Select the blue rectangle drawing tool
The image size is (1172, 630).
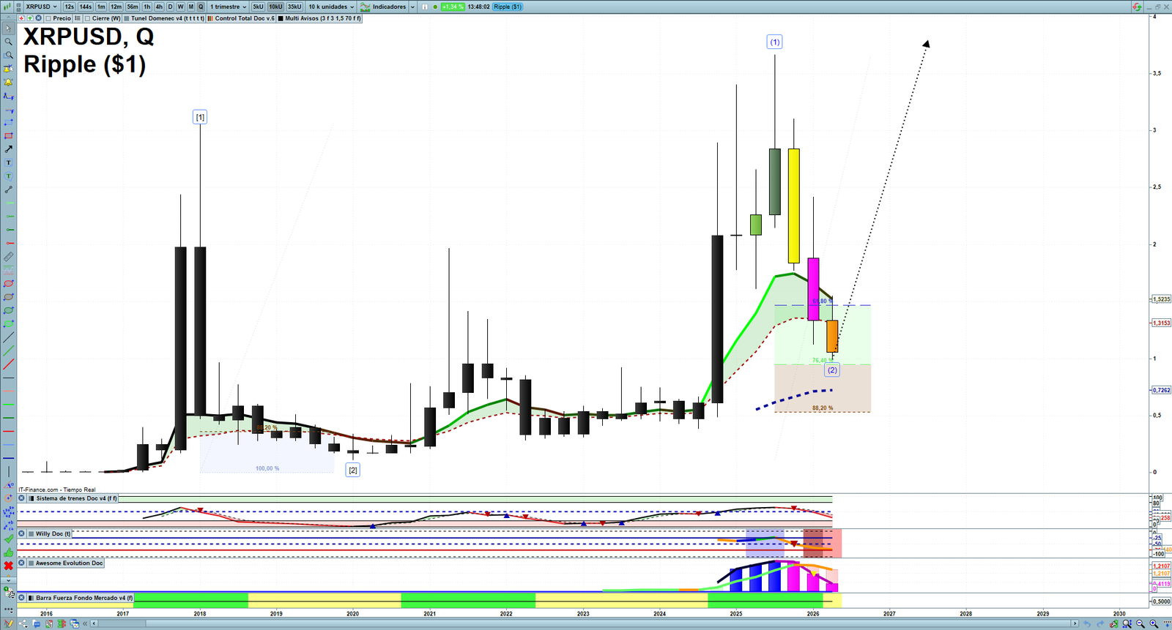pyautogui.click(x=9, y=122)
